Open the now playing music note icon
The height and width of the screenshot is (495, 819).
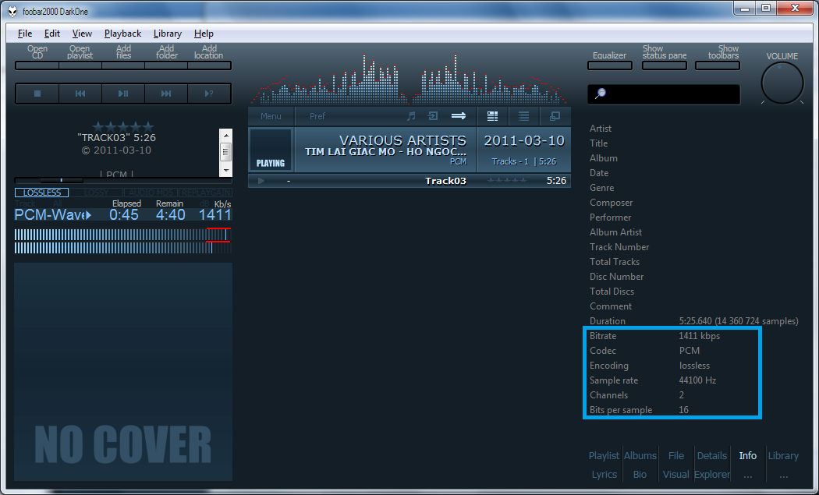(x=411, y=116)
